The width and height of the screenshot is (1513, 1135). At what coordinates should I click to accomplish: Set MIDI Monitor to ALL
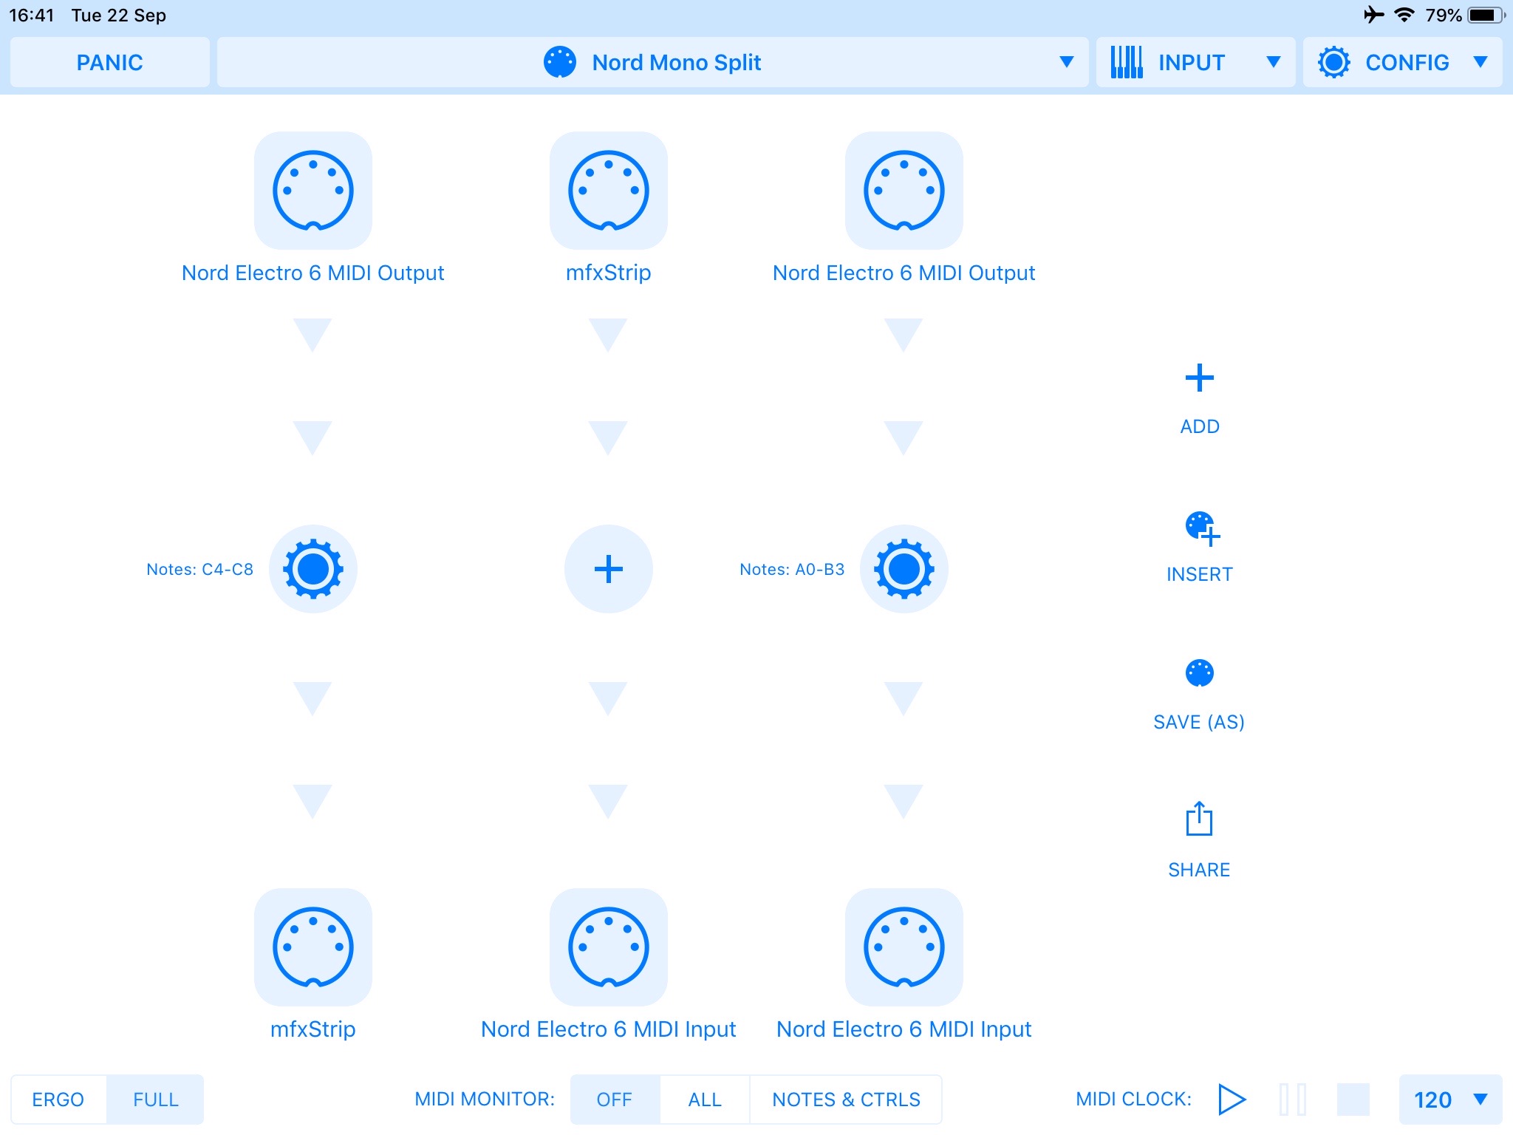tap(705, 1099)
